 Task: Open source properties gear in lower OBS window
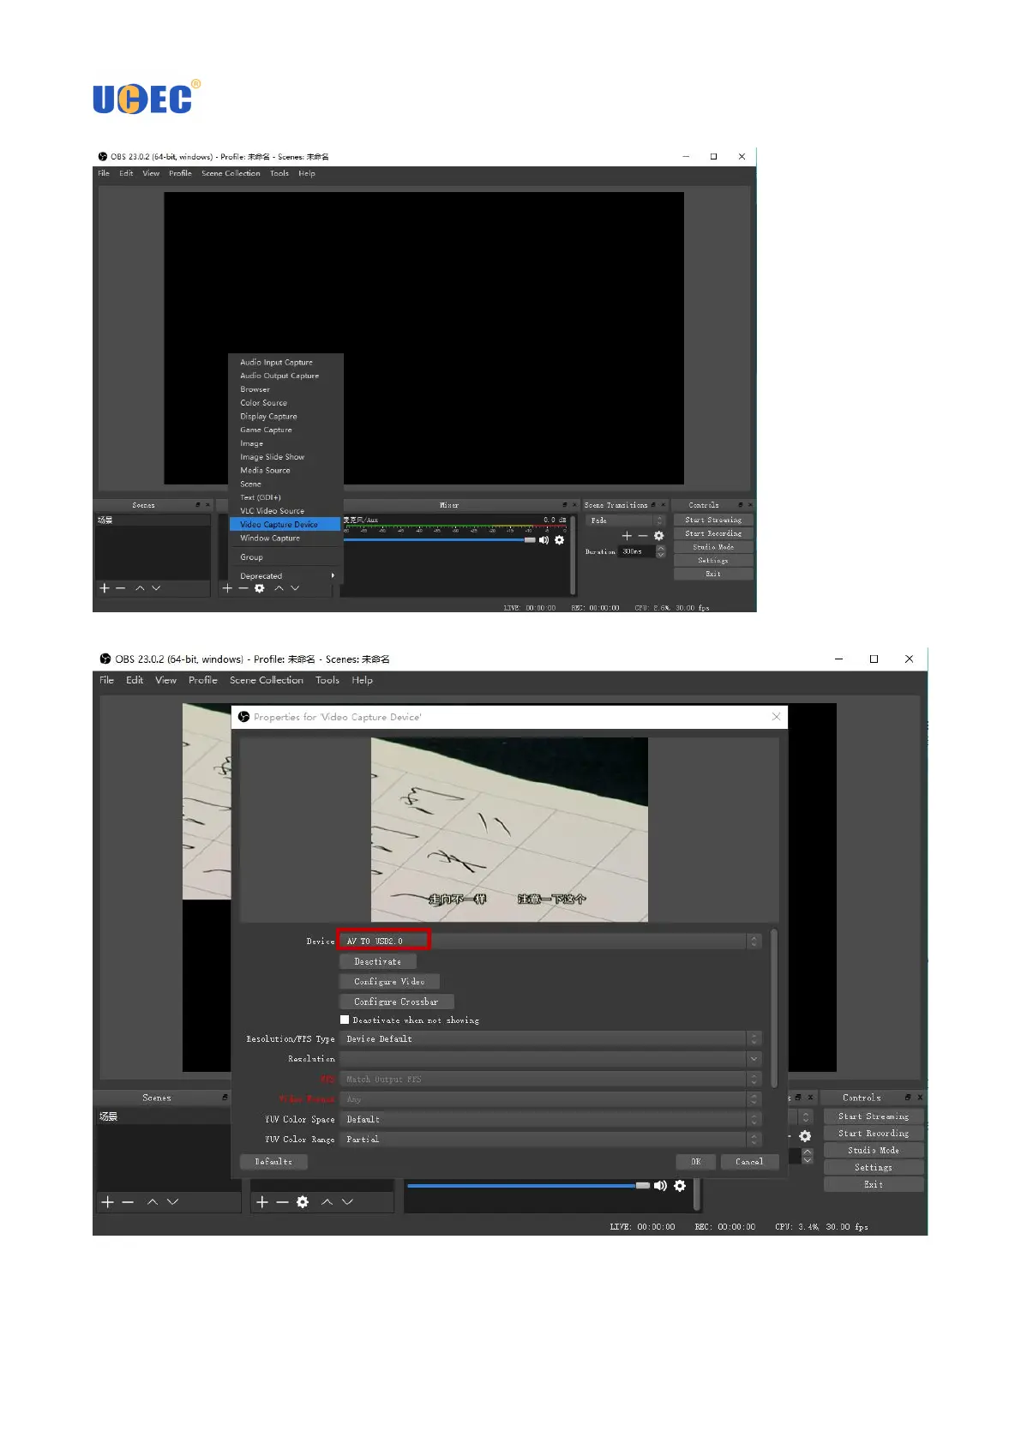[303, 1202]
